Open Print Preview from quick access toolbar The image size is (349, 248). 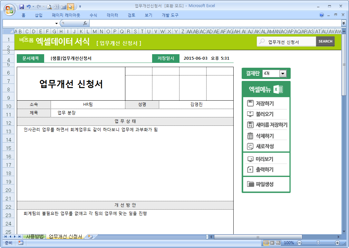tap(49, 6)
